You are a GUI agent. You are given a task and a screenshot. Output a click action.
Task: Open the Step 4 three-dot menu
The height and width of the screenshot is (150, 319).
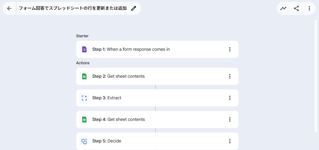point(230,120)
